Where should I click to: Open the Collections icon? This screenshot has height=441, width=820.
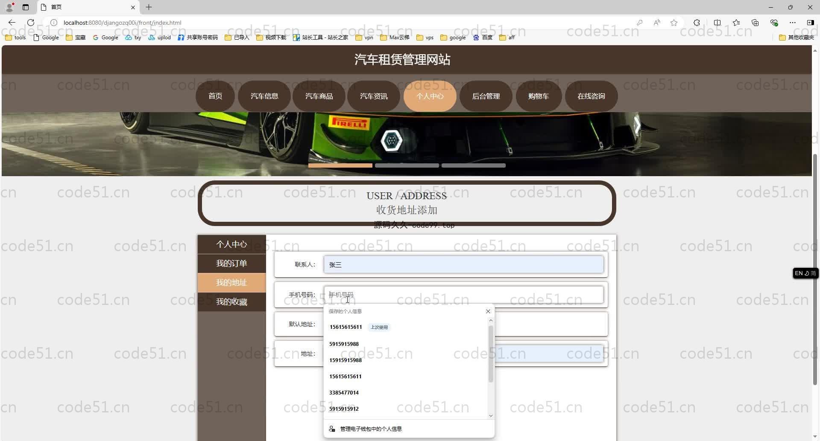pos(755,23)
